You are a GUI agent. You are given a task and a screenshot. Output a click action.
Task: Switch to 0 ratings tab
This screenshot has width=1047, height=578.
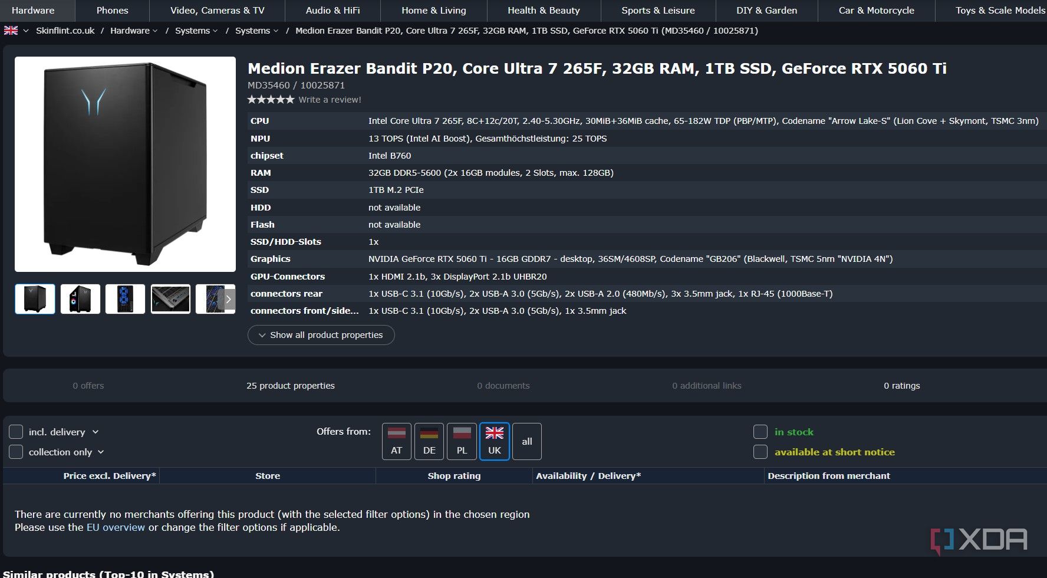(901, 386)
